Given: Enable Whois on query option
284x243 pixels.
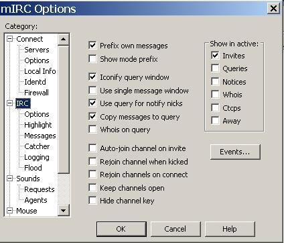Looking at the screenshot, I should (x=92, y=130).
